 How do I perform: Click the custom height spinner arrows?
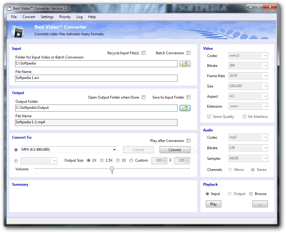click(x=187, y=161)
